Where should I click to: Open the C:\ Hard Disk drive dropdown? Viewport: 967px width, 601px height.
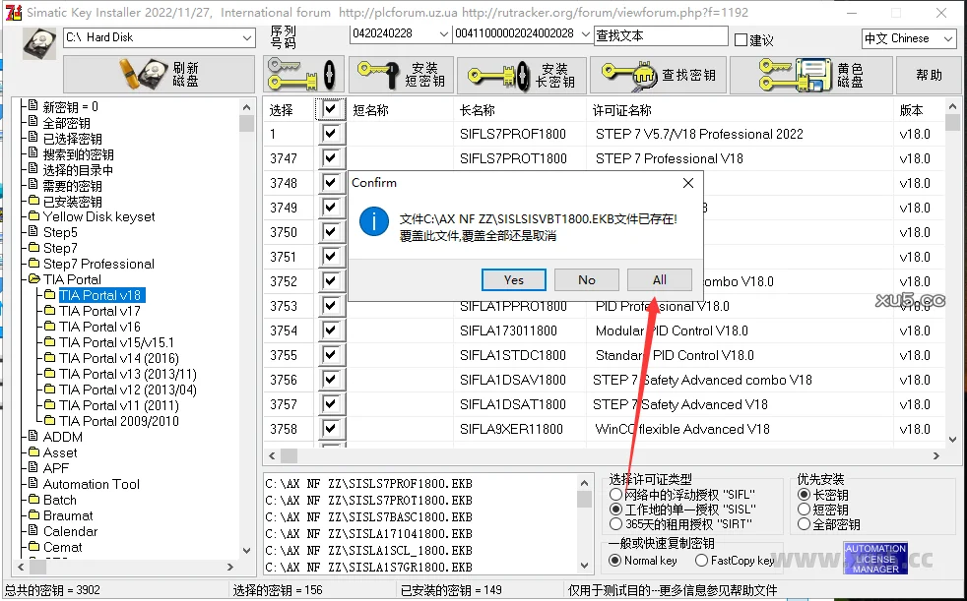pyautogui.click(x=249, y=35)
